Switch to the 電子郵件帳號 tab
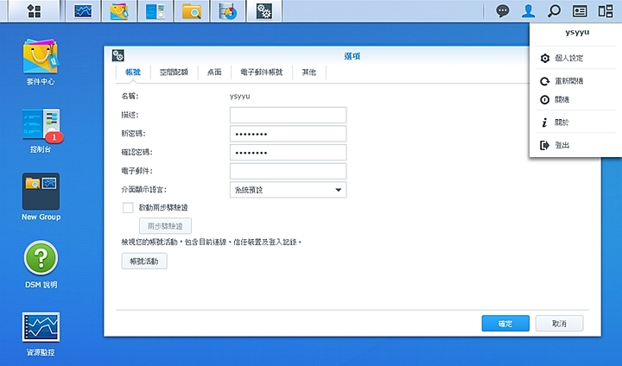622x366 pixels. click(267, 73)
